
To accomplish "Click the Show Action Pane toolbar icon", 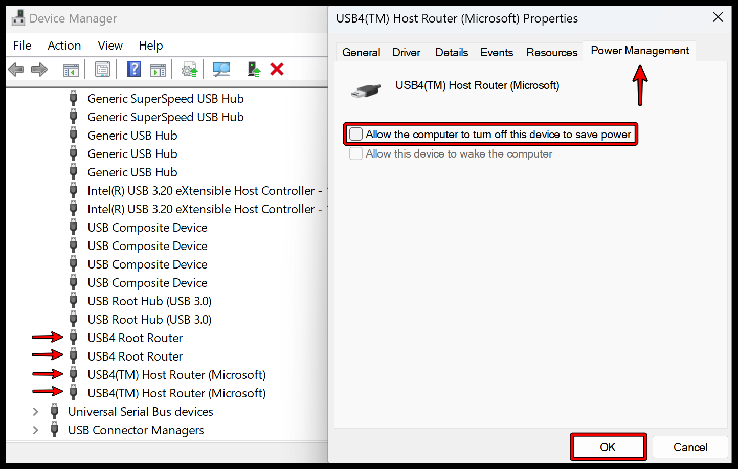I will coord(158,69).
